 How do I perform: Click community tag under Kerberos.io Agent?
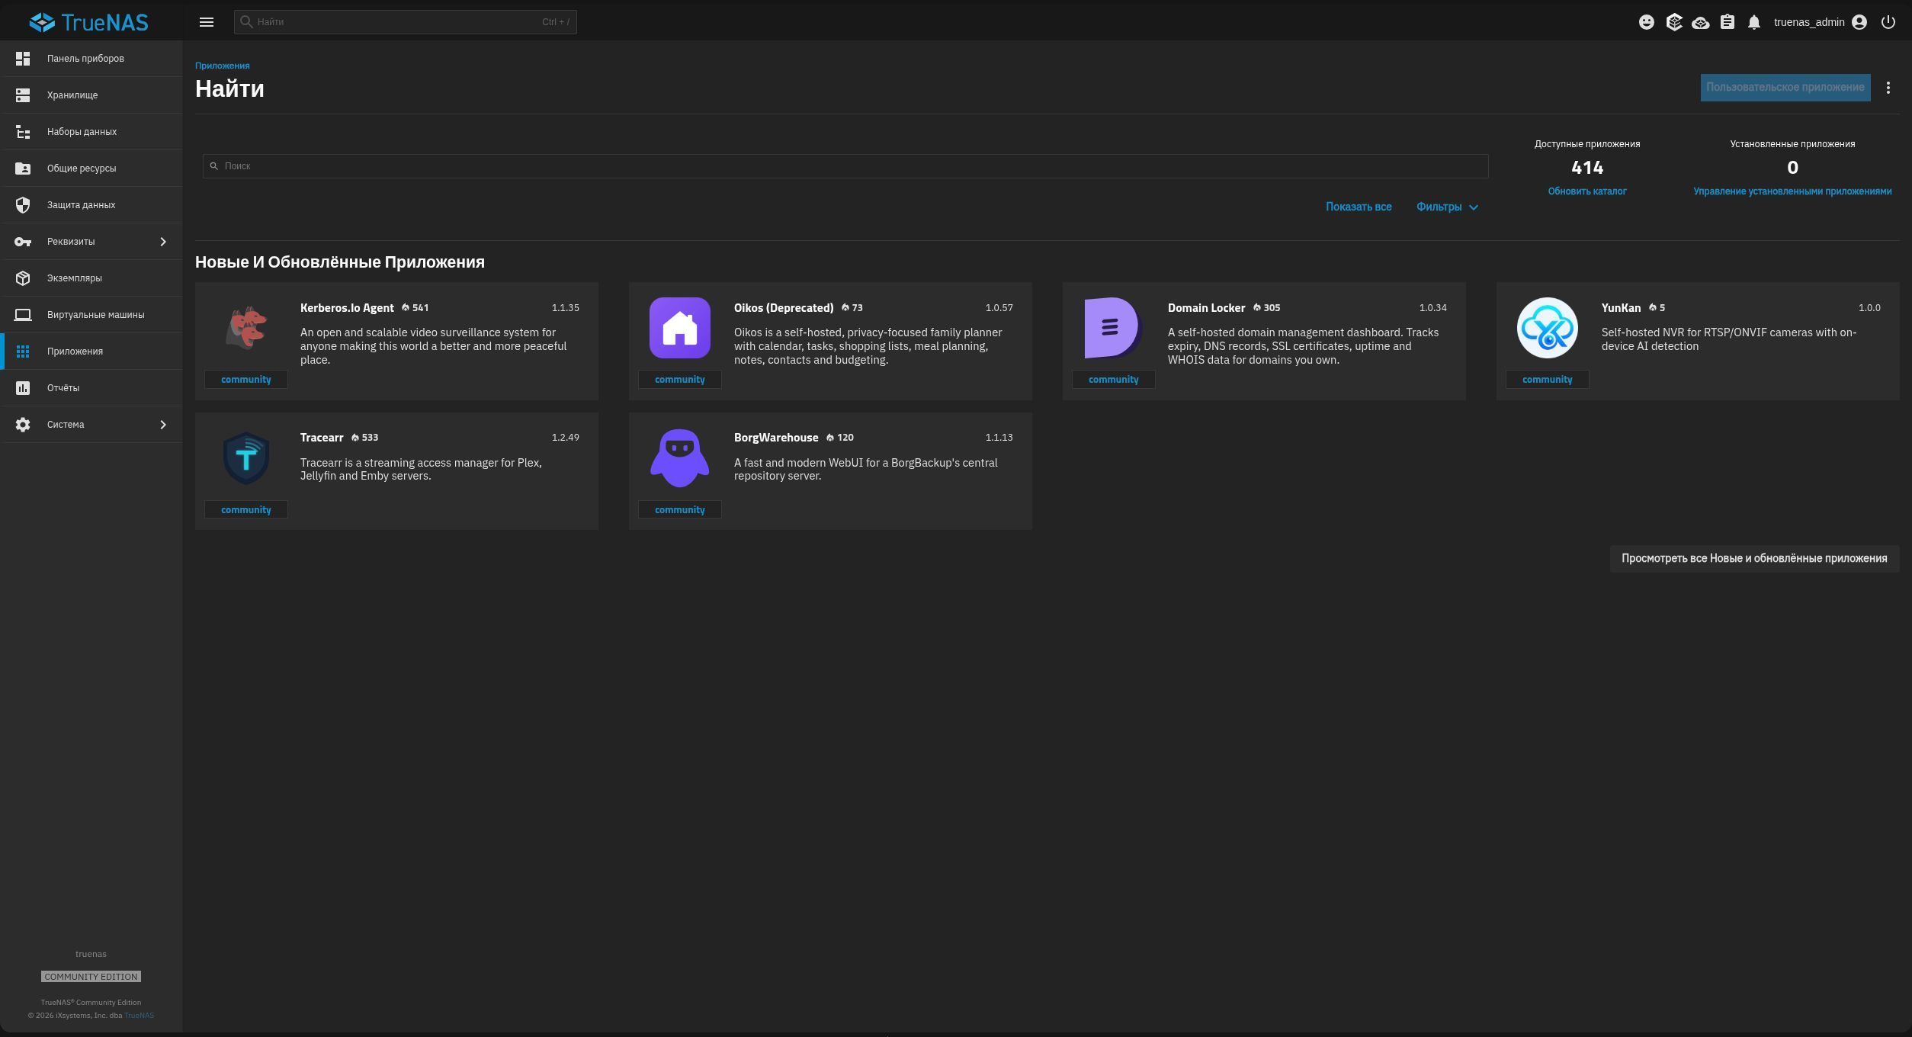tap(246, 380)
